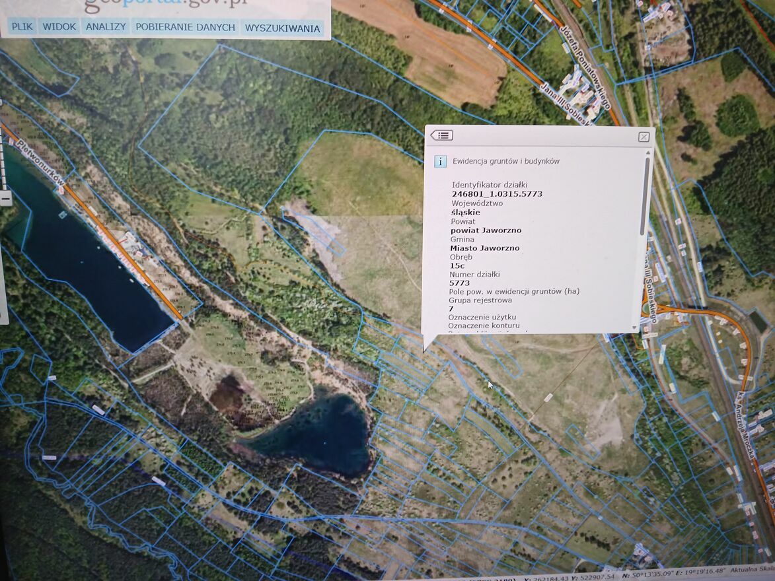Click the Płetwonurków street label
Image resolution: width=775 pixels, height=581 pixels.
pyautogui.click(x=41, y=161)
